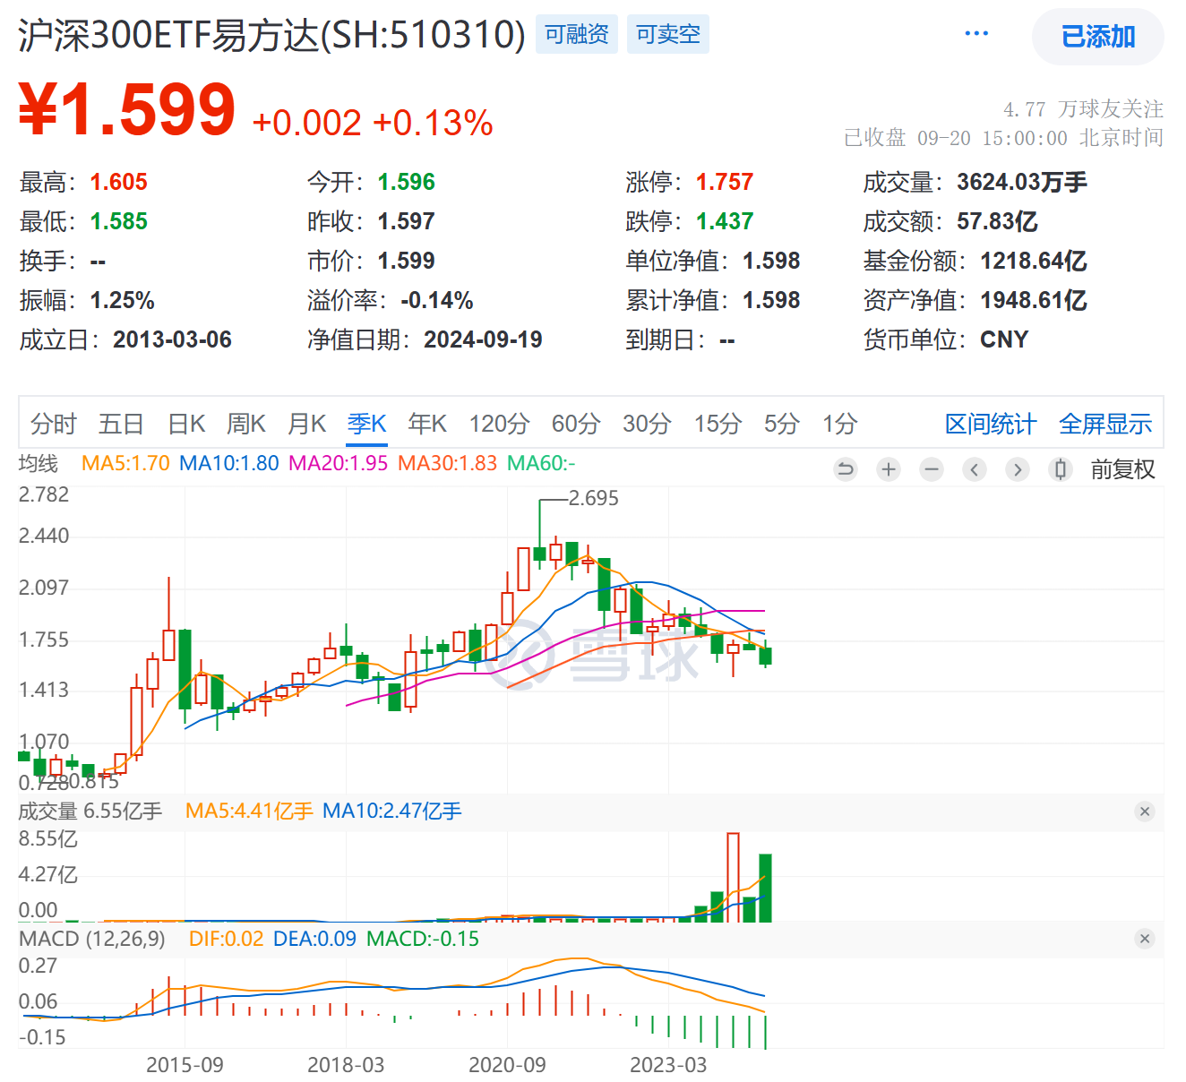
Task: Click the 2015-09 date axis label
Action: [185, 1065]
